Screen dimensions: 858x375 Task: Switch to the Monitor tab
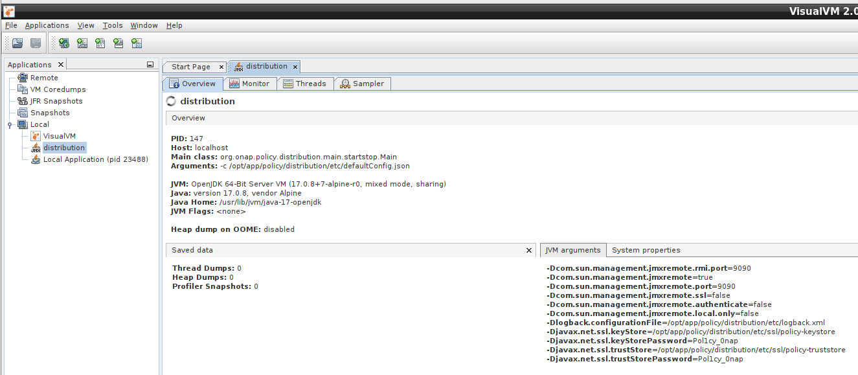point(250,84)
